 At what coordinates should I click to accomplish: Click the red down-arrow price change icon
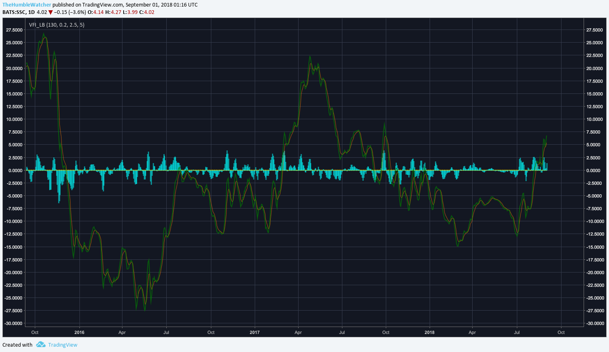50,12
